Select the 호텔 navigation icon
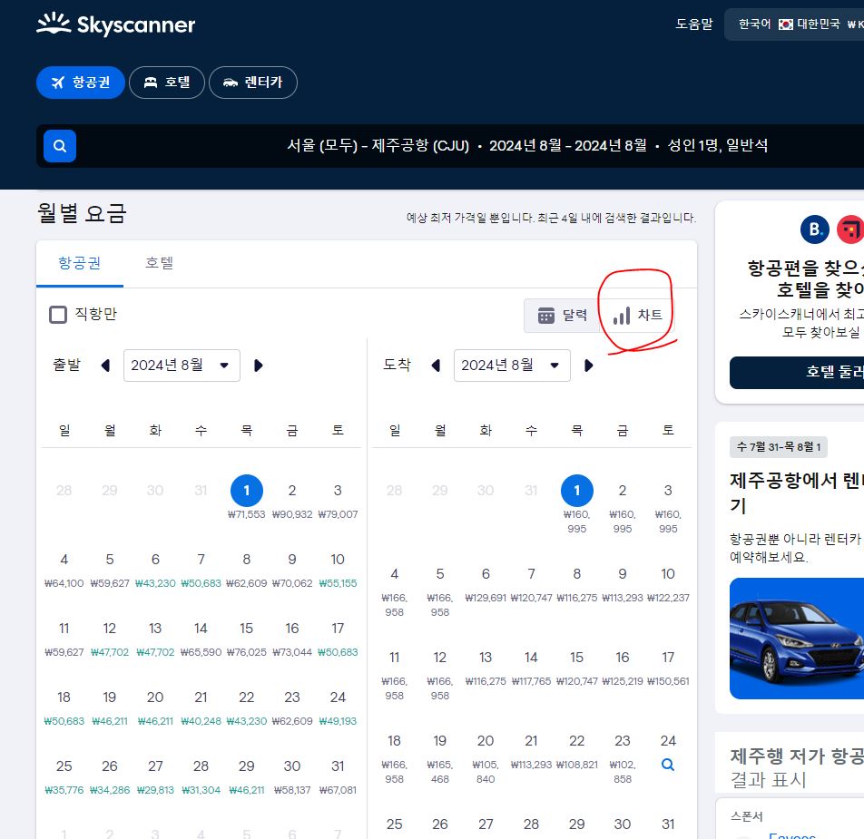 [152, 82]
